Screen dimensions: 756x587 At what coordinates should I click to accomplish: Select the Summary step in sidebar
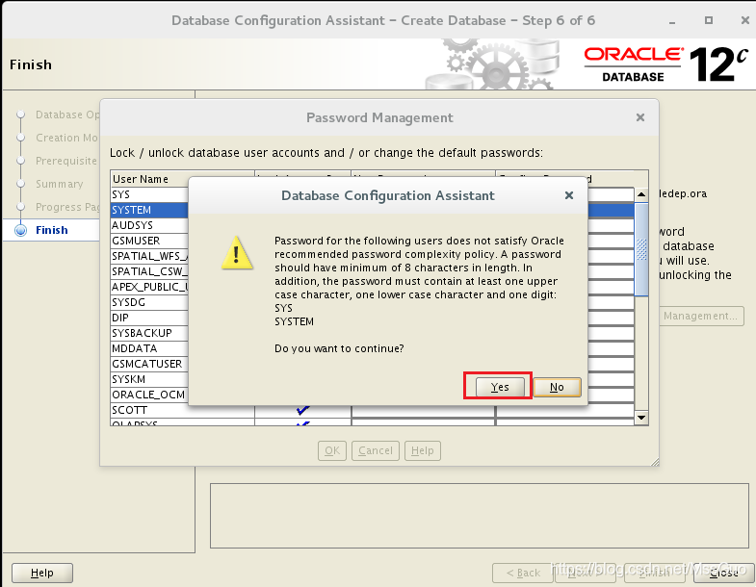(60, 184)
